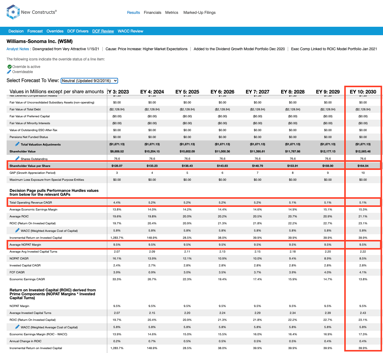Viewport: 383px width, 353px height.
Task: Open the Marked-Up Filings tab
Action: point(199,13)
